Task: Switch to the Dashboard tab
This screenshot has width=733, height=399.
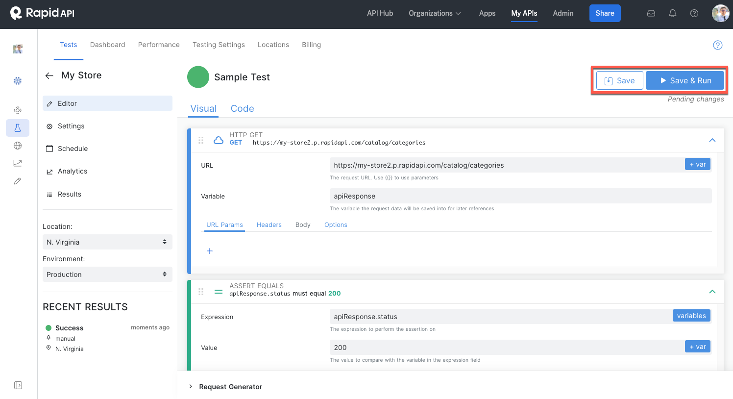Action: (x=108, y=45)
